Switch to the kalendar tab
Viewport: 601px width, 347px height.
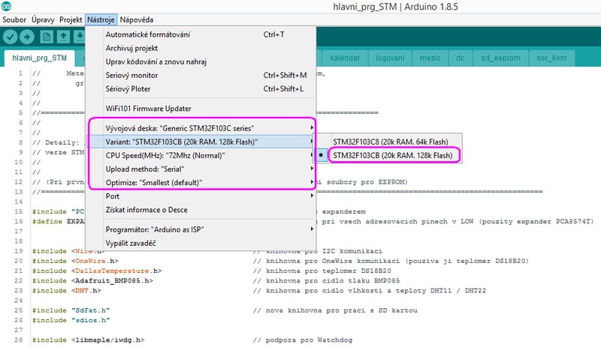point(345,58)
